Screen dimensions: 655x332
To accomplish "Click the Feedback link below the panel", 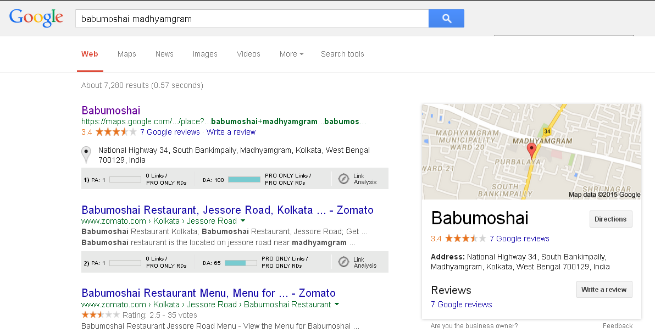I will (617, 326).
